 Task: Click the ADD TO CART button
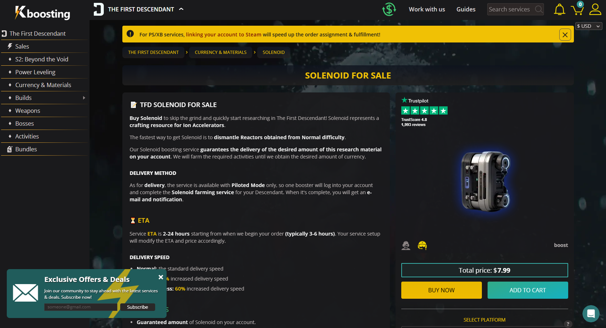click(x=528, y=290)
